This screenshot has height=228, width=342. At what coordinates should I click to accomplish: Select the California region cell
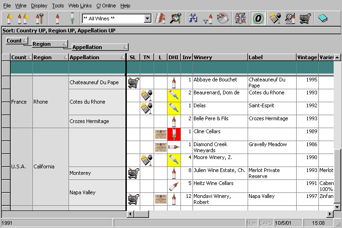50,166
